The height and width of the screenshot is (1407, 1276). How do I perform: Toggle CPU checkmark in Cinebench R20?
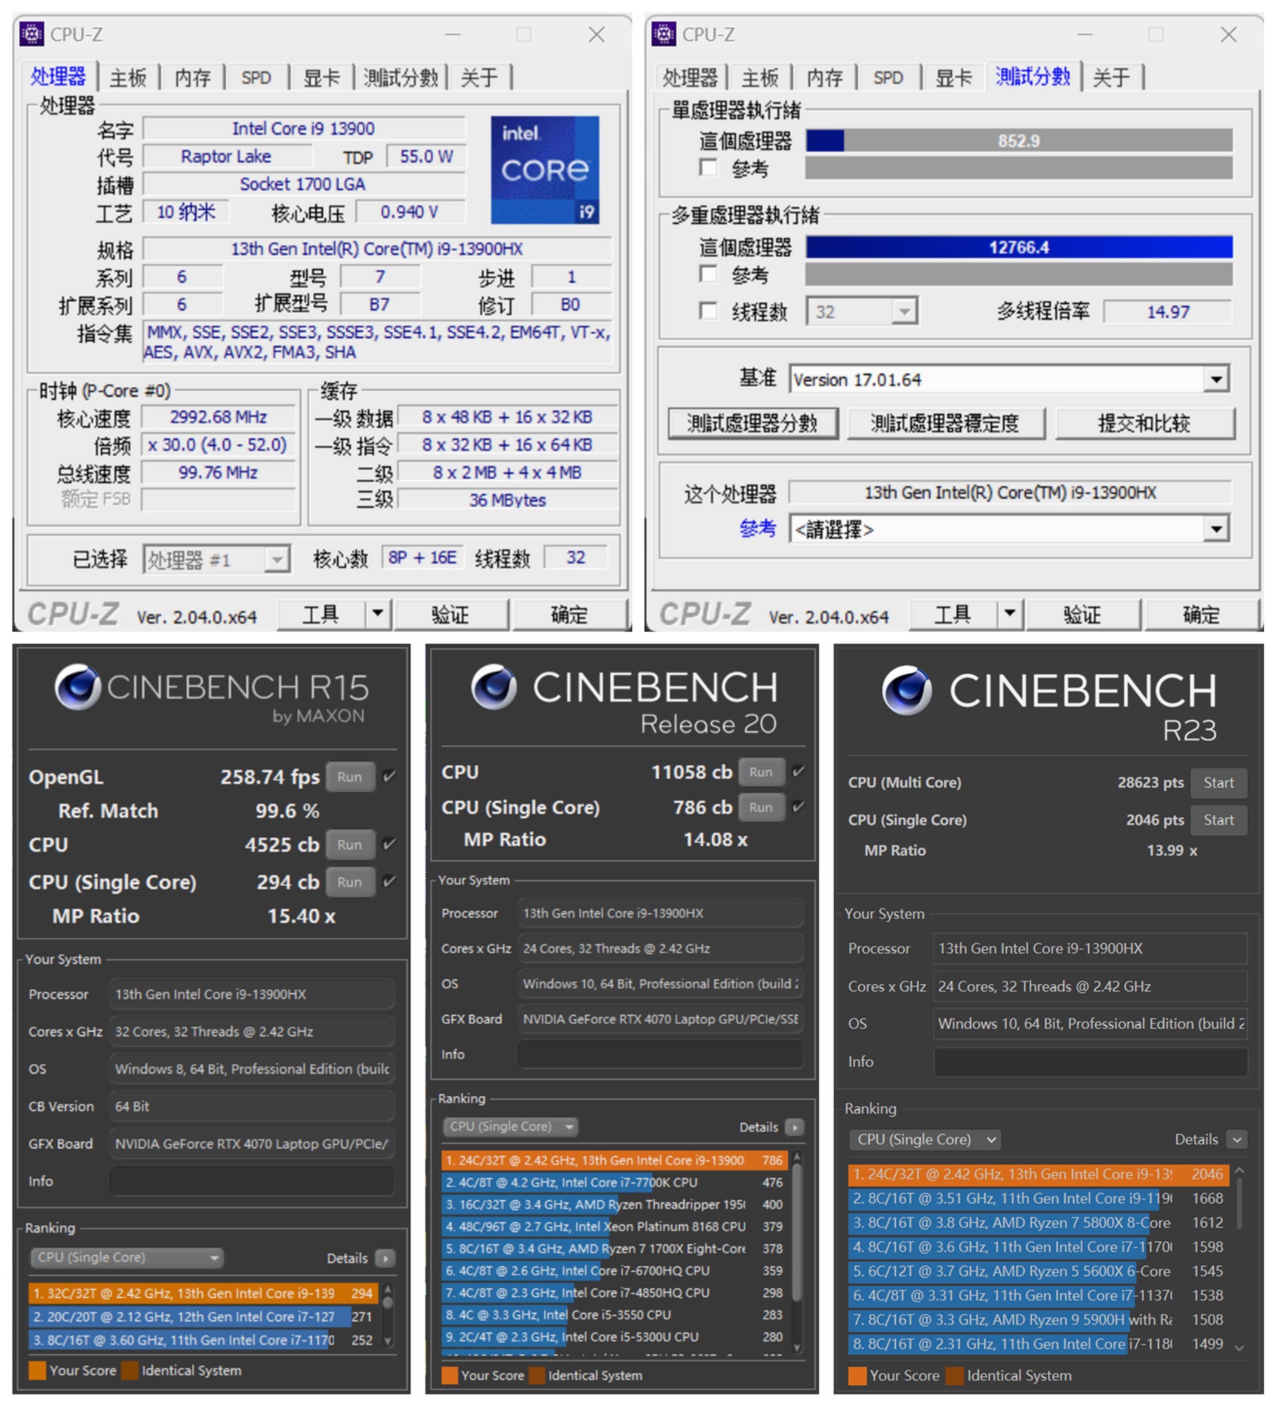[798, 771]
